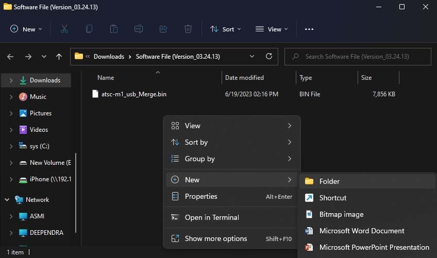Choose Properties in the context menu
Image resolution: width=437 pixels, height=258 pixels.
(201, 196)
